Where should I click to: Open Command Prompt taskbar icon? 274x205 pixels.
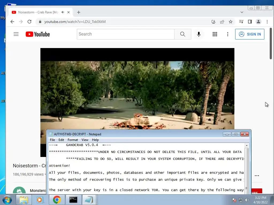[73, 200]
